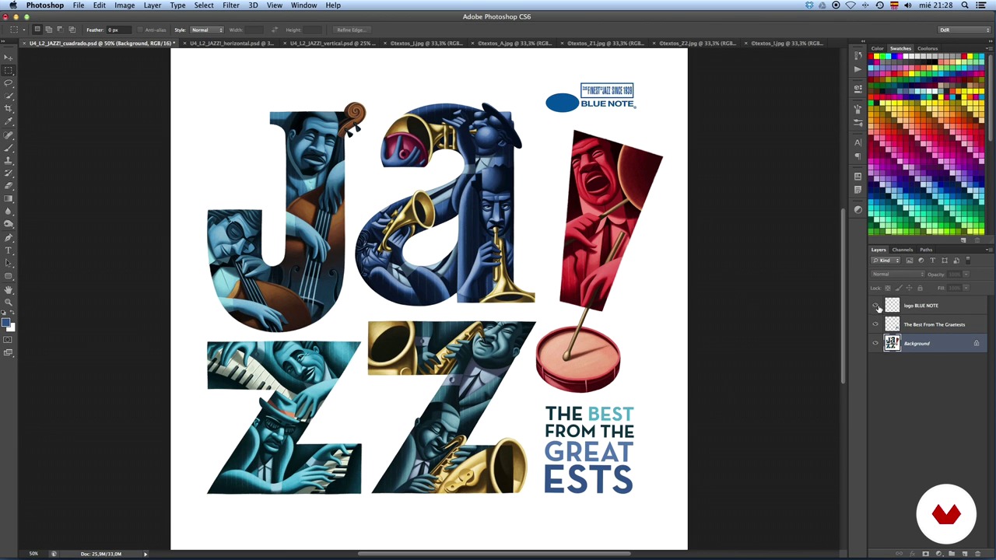Switch to the Channels tab
Screen dimensions: 996x560
pyautogui.click(x=903, y=250)
